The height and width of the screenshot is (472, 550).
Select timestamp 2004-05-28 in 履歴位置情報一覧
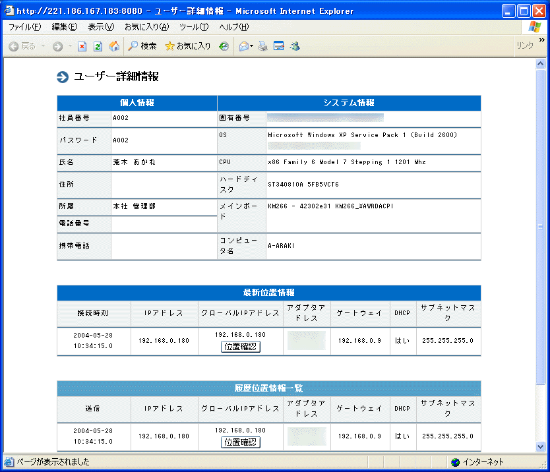93,430
